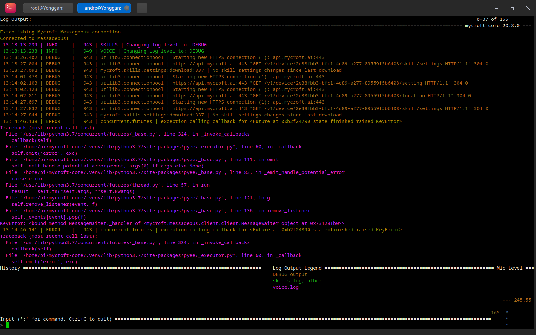
Task: Open a new terminal tab with plus button
Action: point(142,8)
